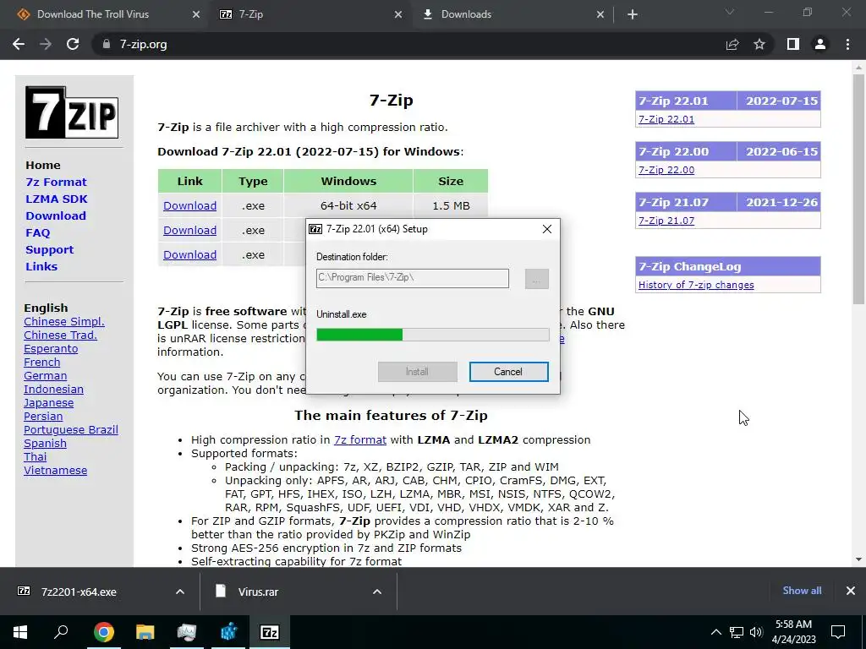The height and width of the screenshot is (649, 866).
Task: Open History of 7-zip changes link
Action: 696,285
